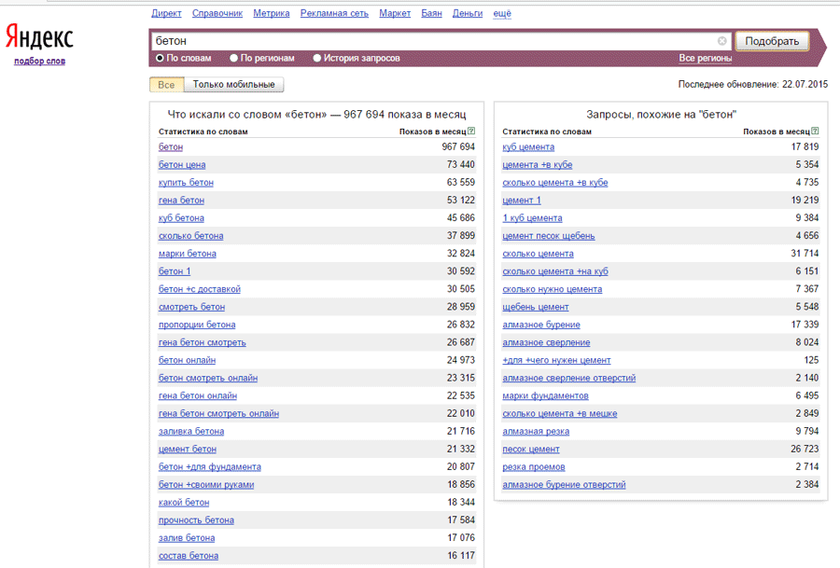
Task: Open the сколько бетона keyword link
Action: pos(190,236)
